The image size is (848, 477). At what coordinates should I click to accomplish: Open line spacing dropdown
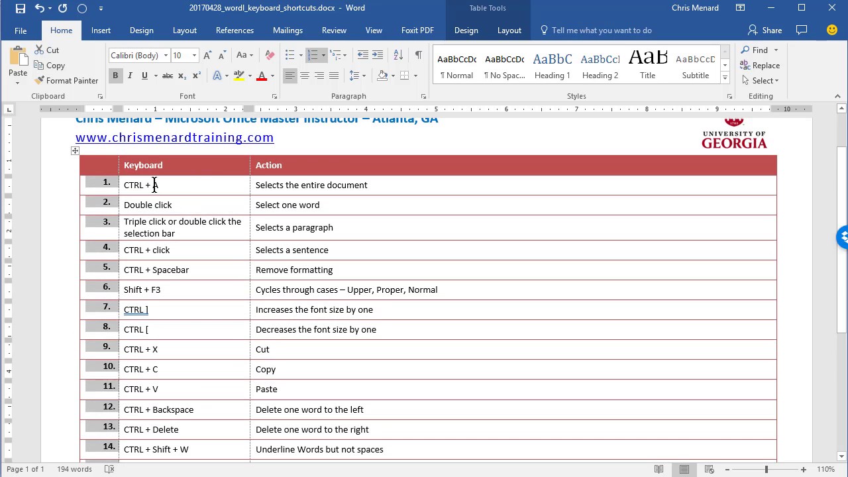(358, 76)
